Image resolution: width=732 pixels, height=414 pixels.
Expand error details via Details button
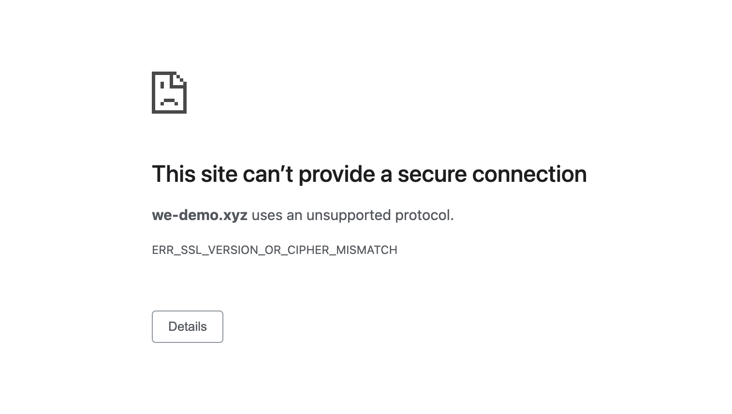tap(187, 326)
